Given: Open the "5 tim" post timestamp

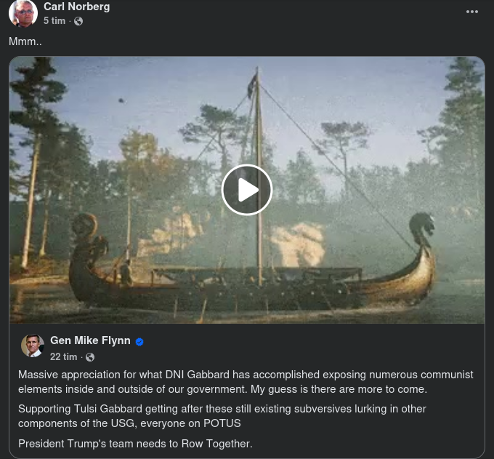Looking at the screenshot, I should click(54, 21).
